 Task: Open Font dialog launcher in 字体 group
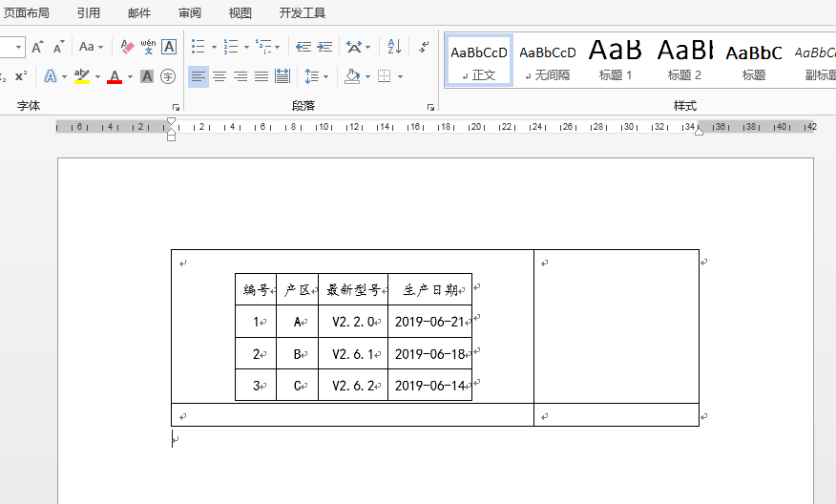[x=176, y=107]
